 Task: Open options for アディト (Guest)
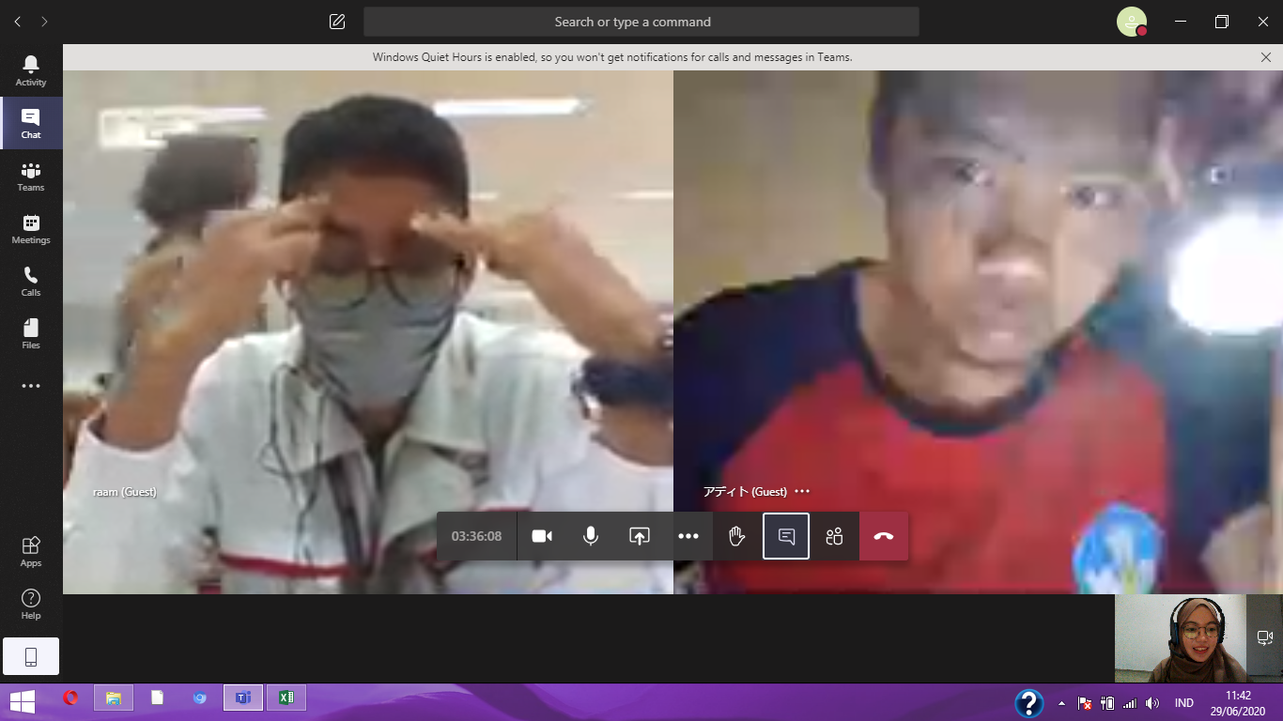(x=801, y=491)
